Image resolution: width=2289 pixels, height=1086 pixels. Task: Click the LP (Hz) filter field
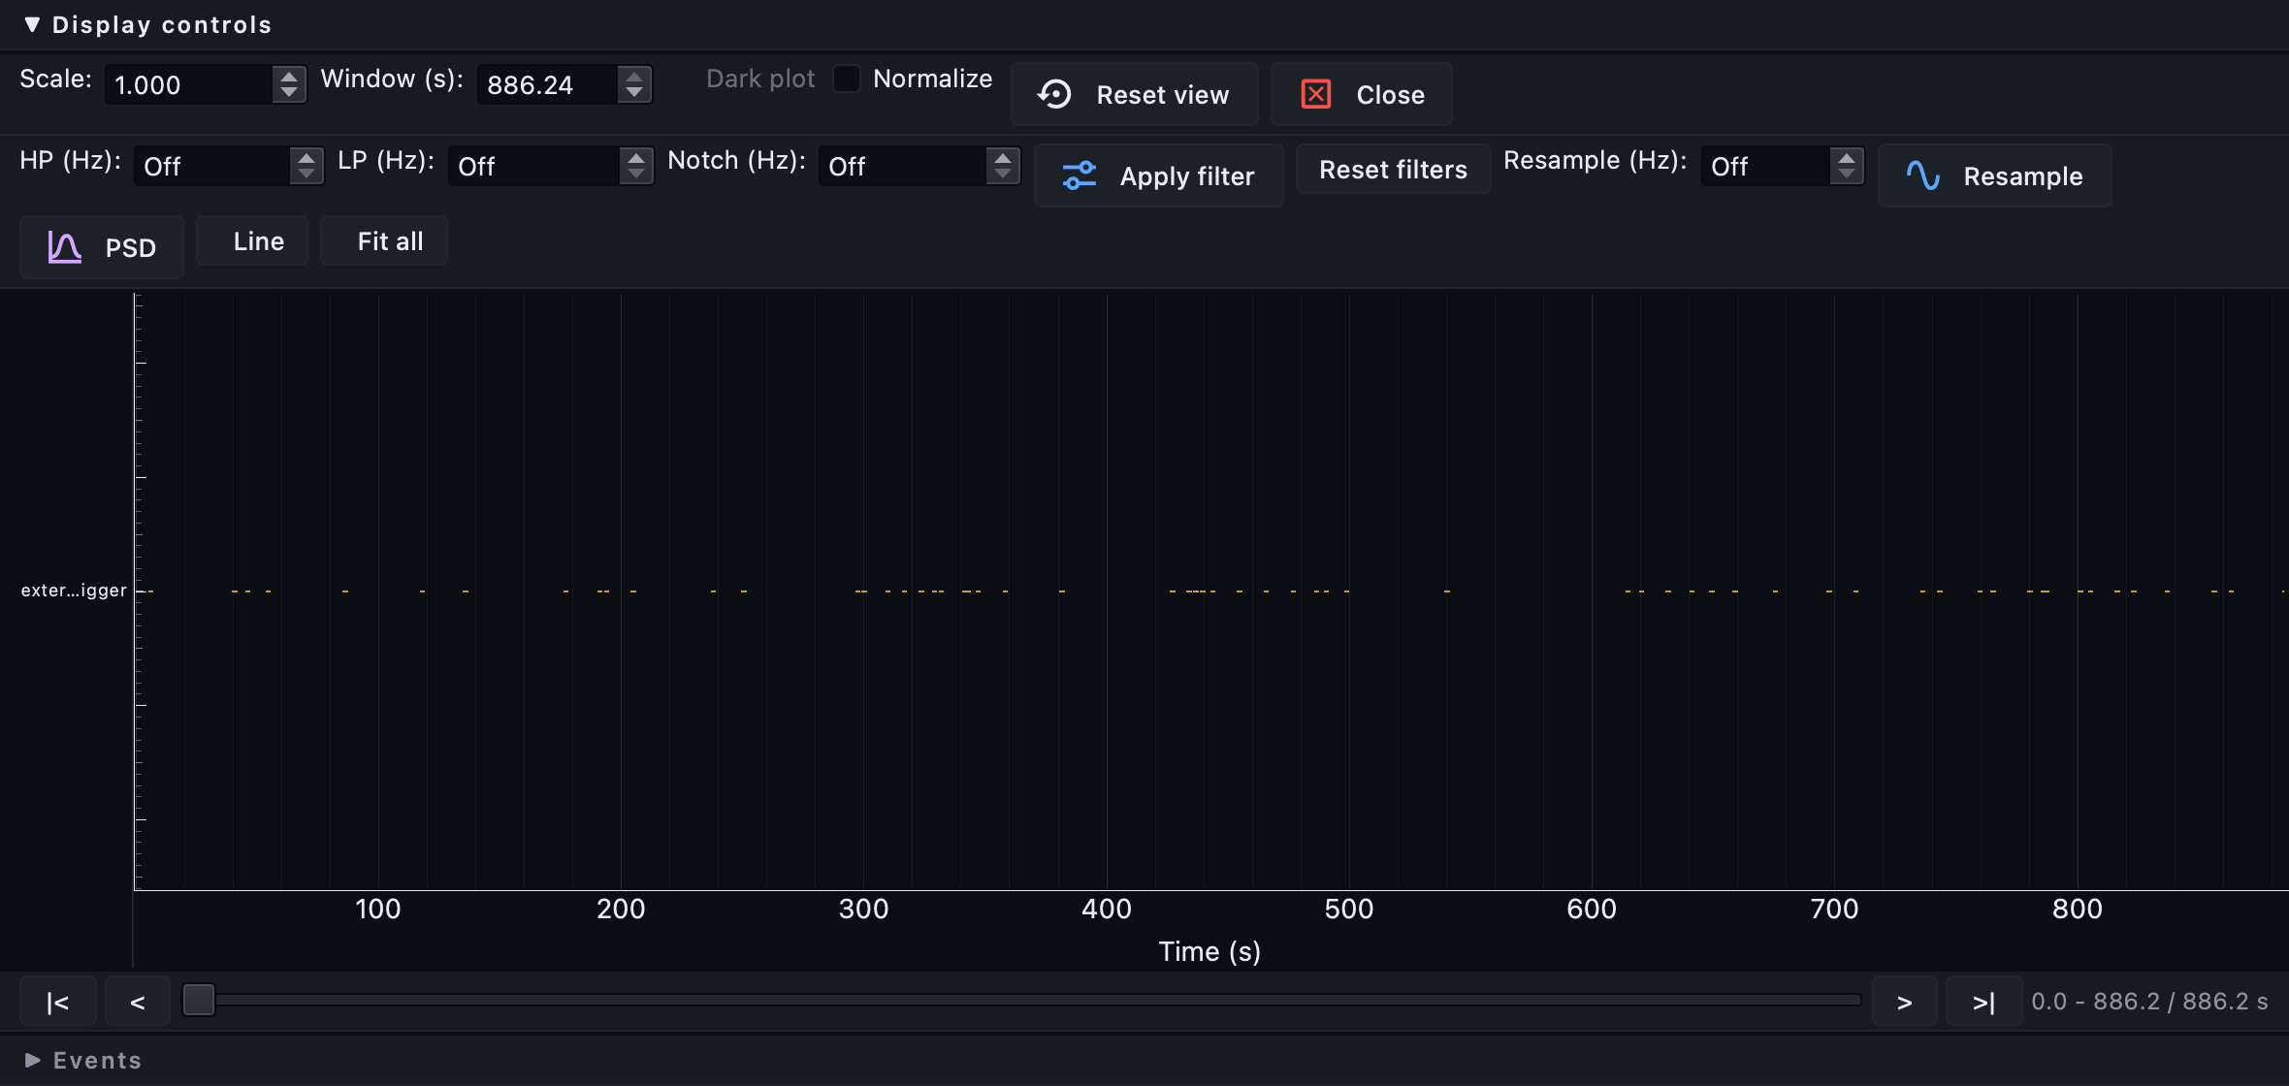click(533, 166)
